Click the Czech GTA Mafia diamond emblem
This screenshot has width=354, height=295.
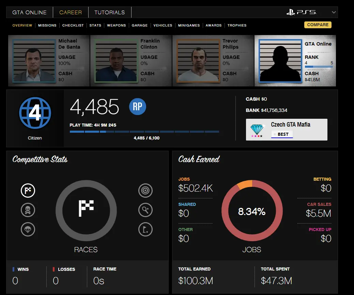click(x=257, y=130)
